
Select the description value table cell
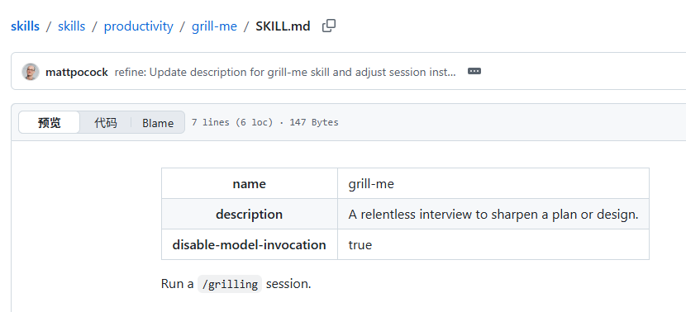(493, 214)
